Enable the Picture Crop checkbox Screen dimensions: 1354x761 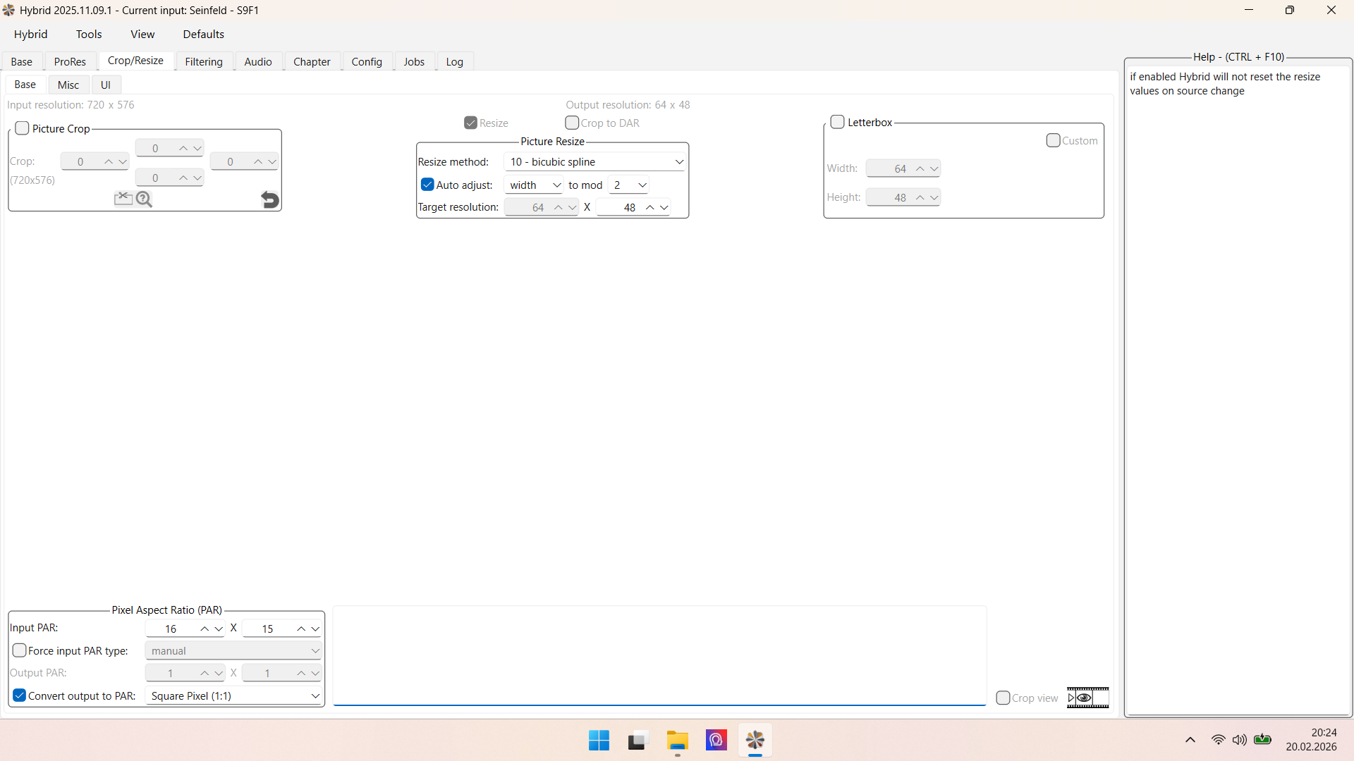23,128
